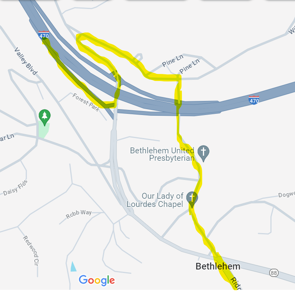The width and height of the screenshot is (295, 291).
Task: Select the Route 88 road marker
Action: (274, 273)
